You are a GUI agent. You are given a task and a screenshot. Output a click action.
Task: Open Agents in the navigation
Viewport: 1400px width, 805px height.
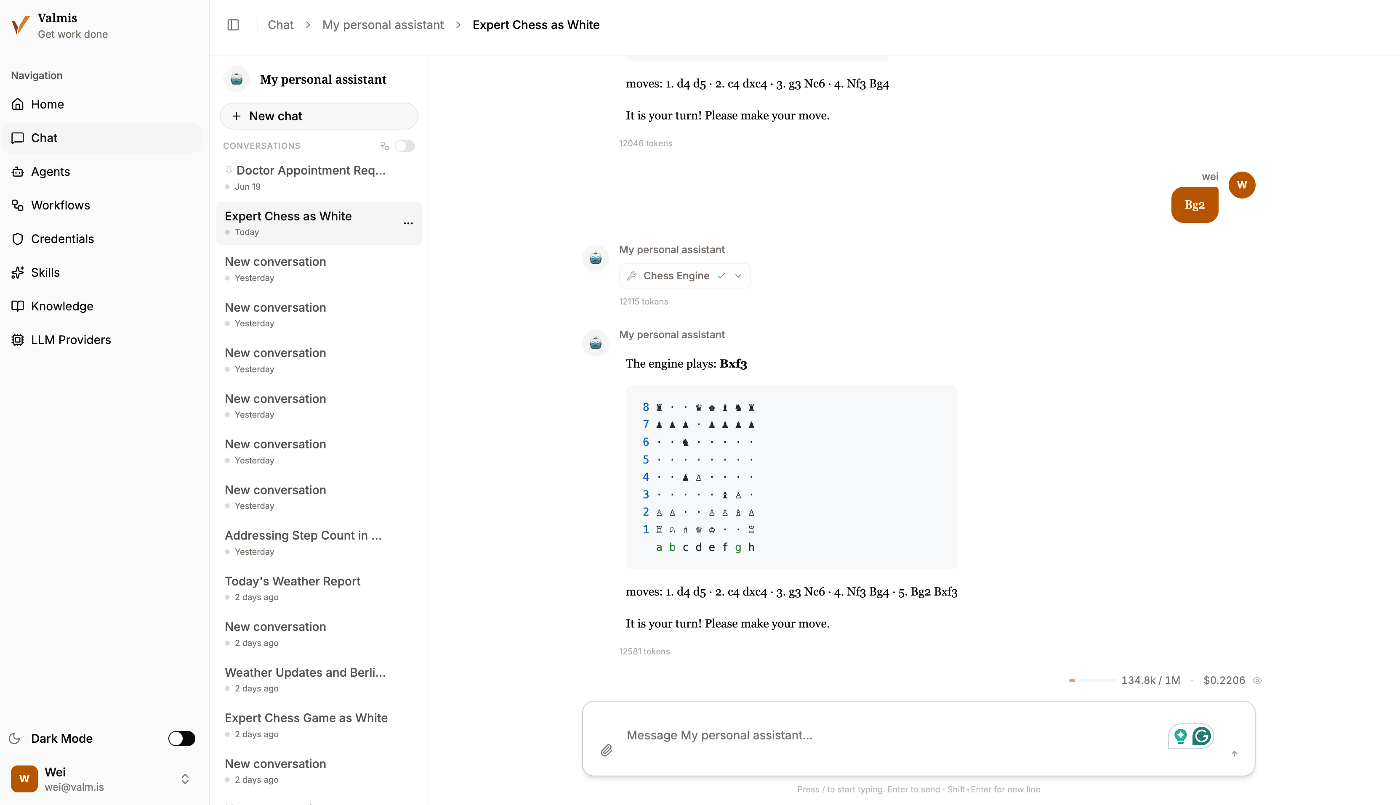pos(51,172)
